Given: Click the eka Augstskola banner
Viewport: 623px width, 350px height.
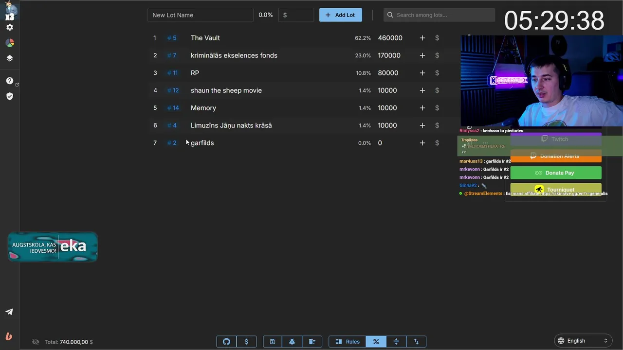Looking at the screenshot, I should pyautogui.click(x=53, y=247).
